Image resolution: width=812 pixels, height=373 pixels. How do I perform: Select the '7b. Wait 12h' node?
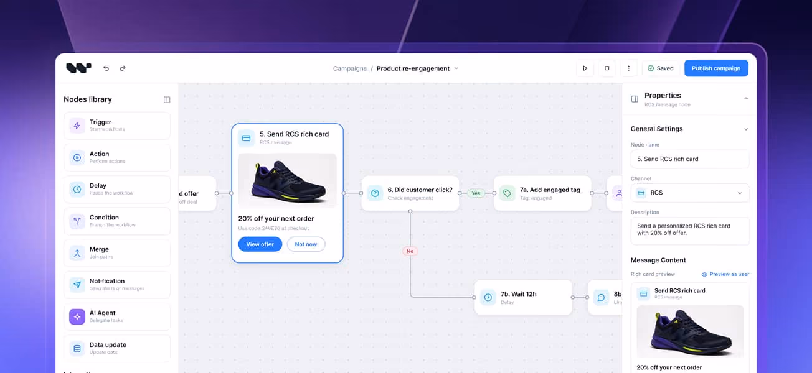[x=523, y=297]
